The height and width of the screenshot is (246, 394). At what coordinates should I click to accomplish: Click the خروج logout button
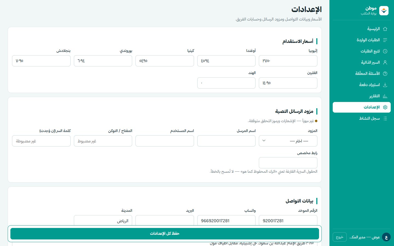click(340, 237)
